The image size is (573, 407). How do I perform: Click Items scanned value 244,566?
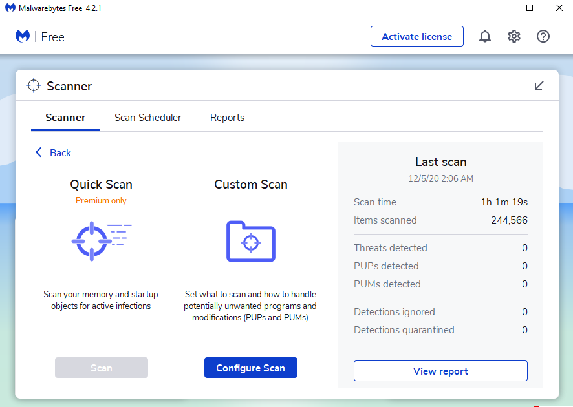[x=509, y=220]
